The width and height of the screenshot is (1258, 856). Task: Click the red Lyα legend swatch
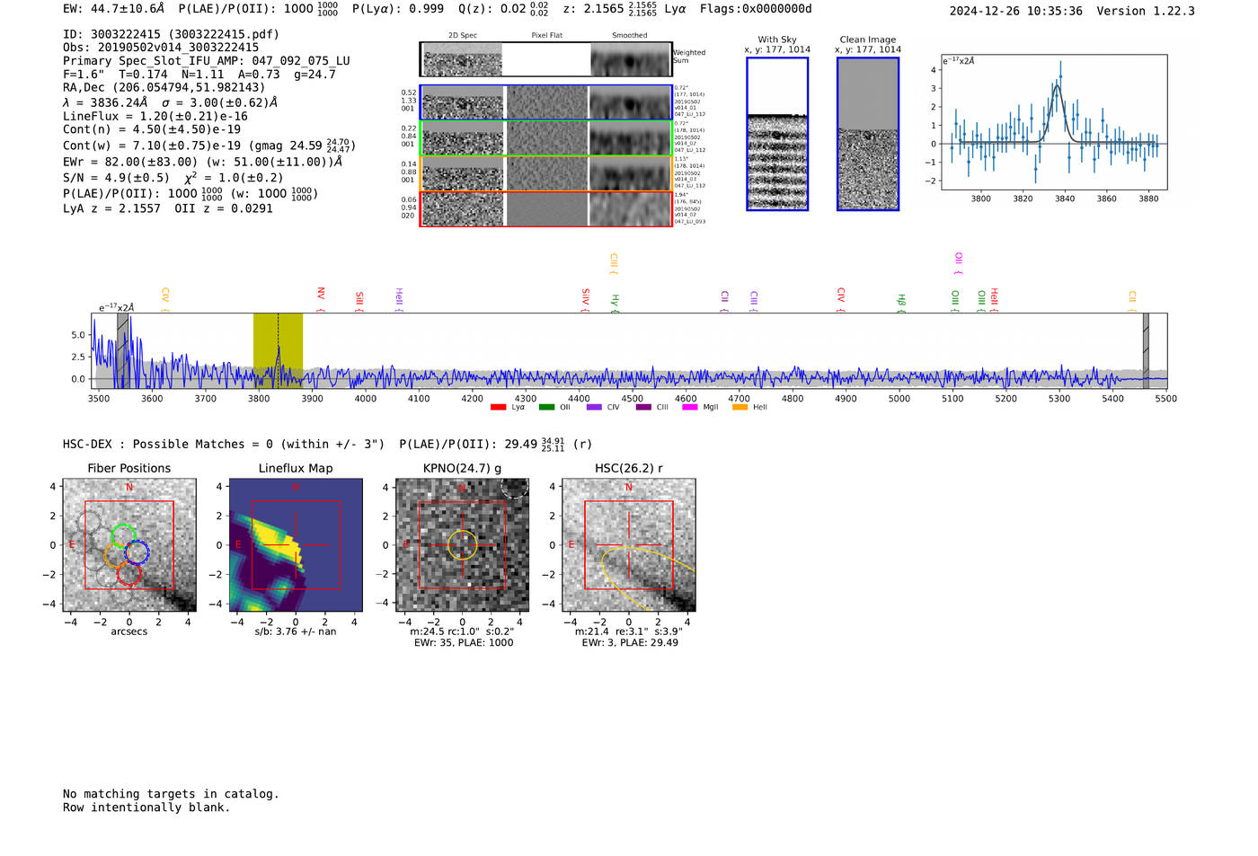(x=498, y=408)
